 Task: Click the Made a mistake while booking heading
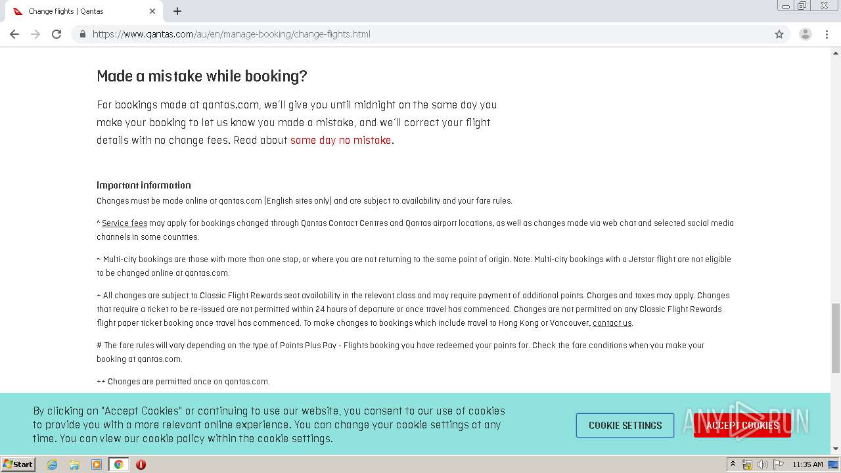tap(202, 76)
